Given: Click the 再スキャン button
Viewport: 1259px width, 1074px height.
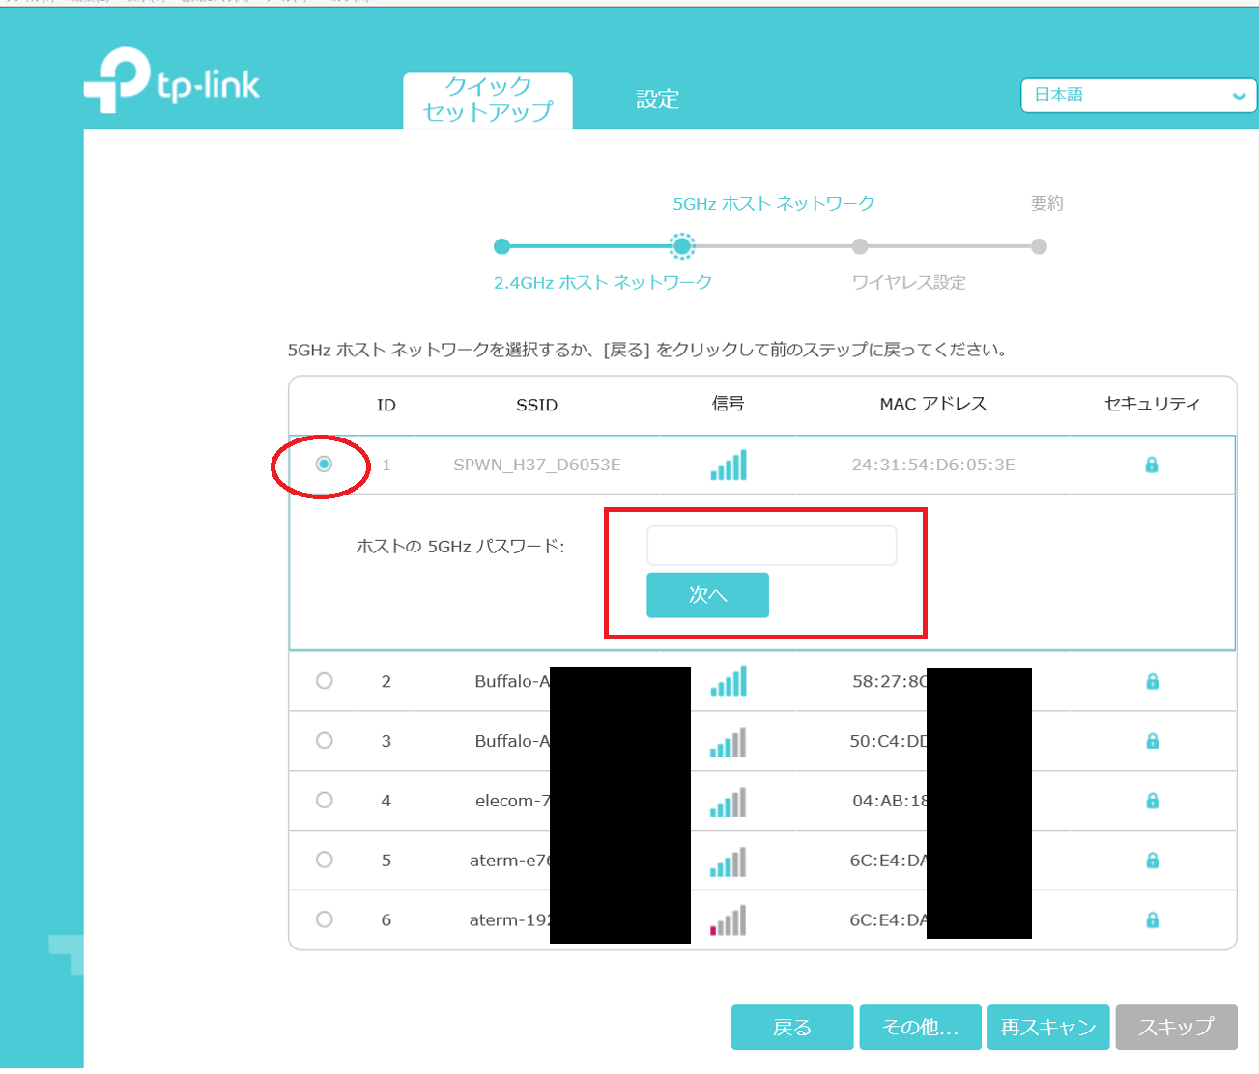Looking at the screenshot, I should click(1048, 1027).
